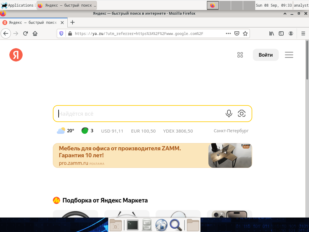309x232 pixels.
Task: Open the Firefox hamburger menu
Action: (303, 34)
